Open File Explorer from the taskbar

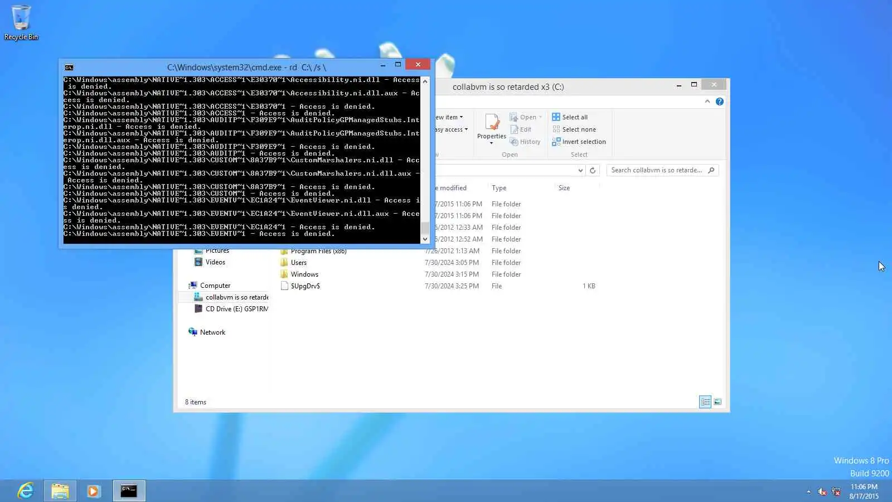(x=60, y=491)
